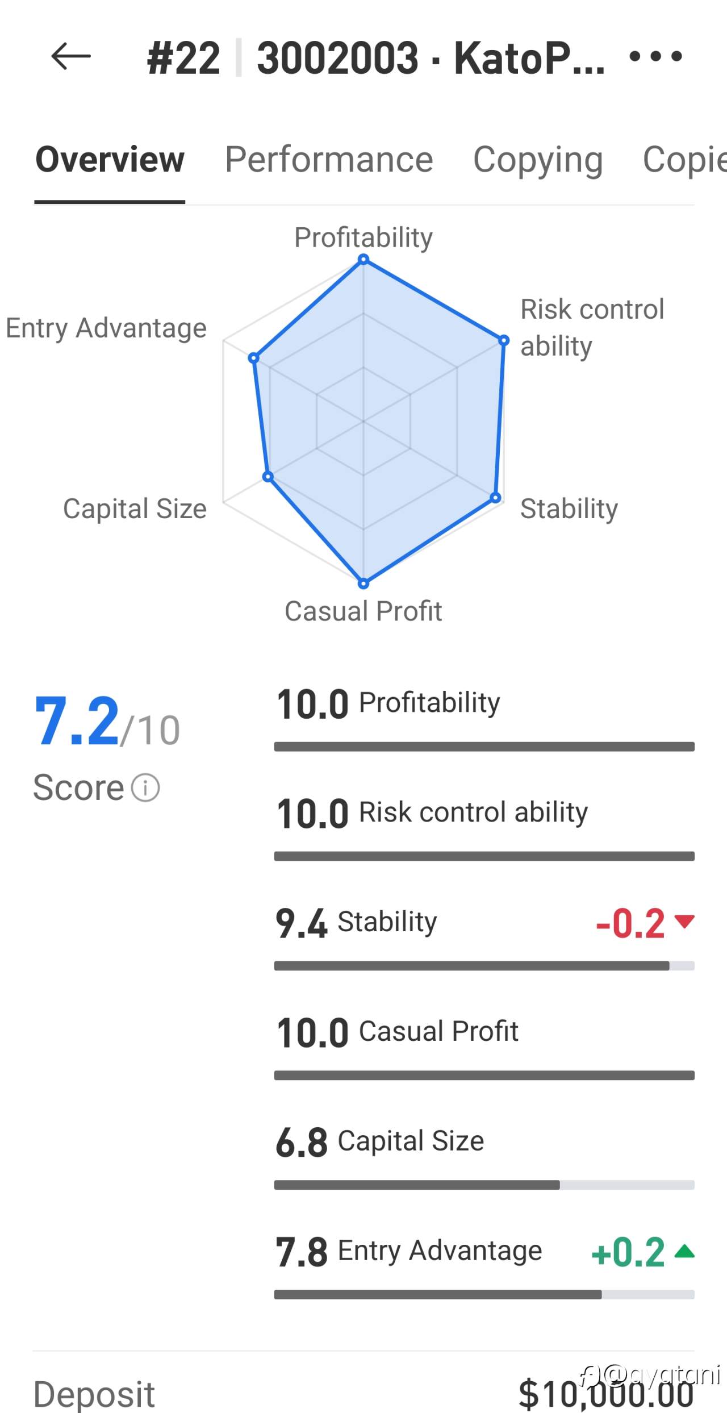Open the Copying tab
The height and width of the screenshot is (1413, 727).
pyautogui.click(x=538, y=160)
